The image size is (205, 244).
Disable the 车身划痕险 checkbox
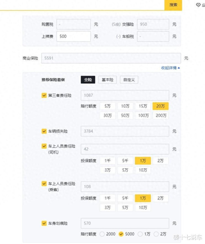point(44,223)
